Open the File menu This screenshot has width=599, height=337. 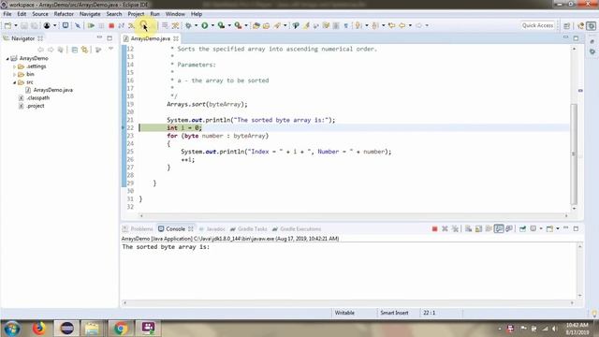point(7,14)
